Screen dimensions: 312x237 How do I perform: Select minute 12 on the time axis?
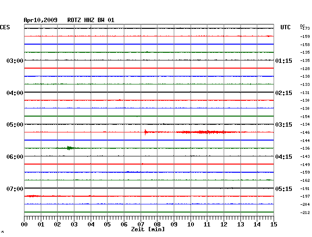coord(224,224)
